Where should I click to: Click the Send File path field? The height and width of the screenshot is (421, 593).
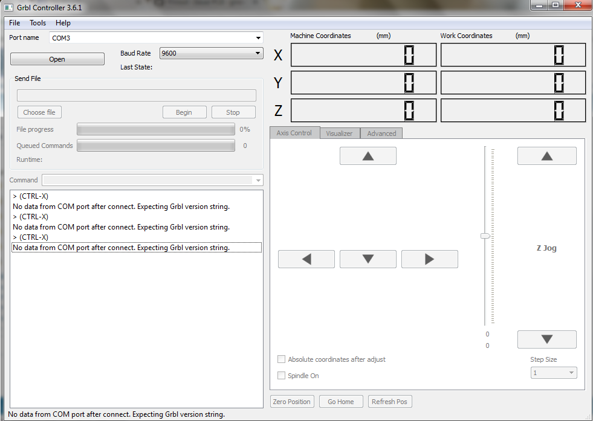click(137, 95)
